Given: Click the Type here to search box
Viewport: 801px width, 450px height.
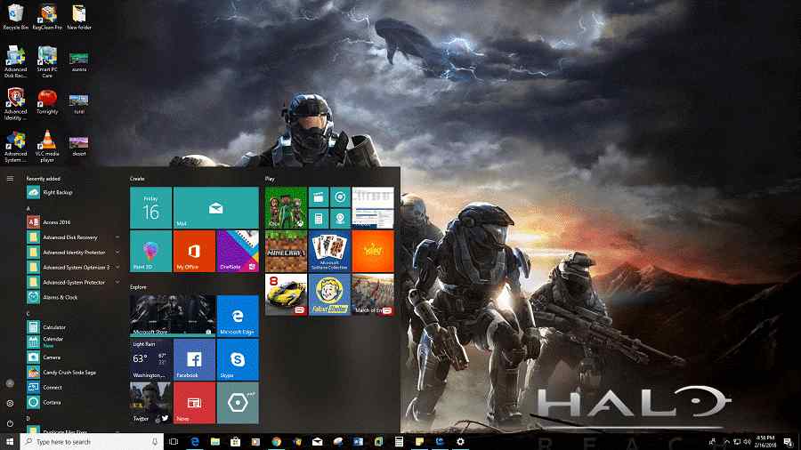Looking at the screenshot, I should 92,442.
